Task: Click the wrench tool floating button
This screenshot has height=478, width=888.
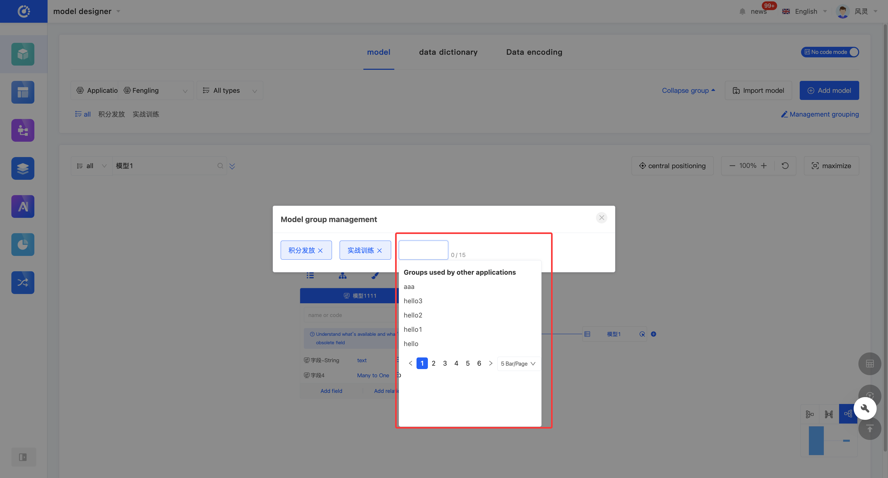Action: click(864, 408)
